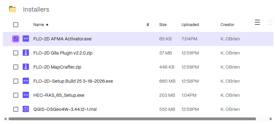
Task: Open file FLO-2D AFMA Activator.exe
Action: [62, 39]
